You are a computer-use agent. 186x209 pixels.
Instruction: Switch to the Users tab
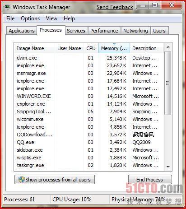[159, 31]
